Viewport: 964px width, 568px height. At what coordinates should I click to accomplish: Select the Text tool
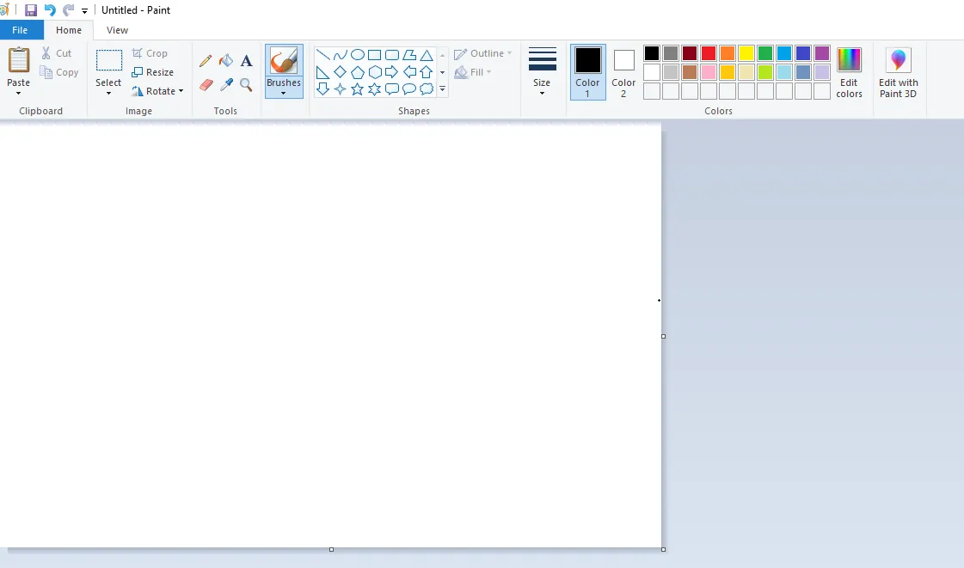247,60
